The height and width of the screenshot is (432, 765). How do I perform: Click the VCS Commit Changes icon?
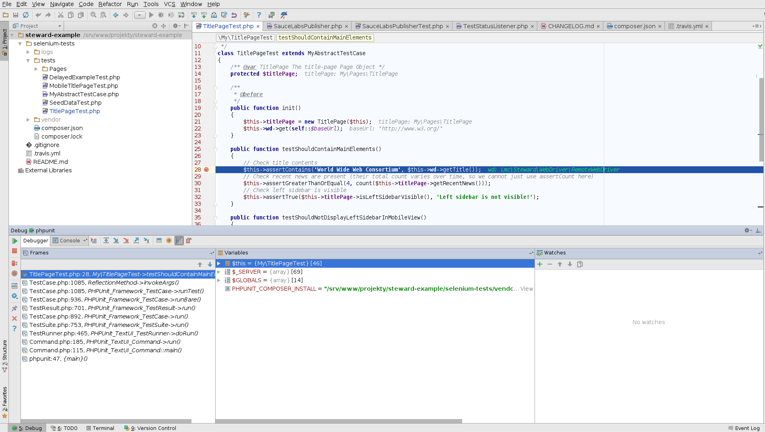(204, 15)
